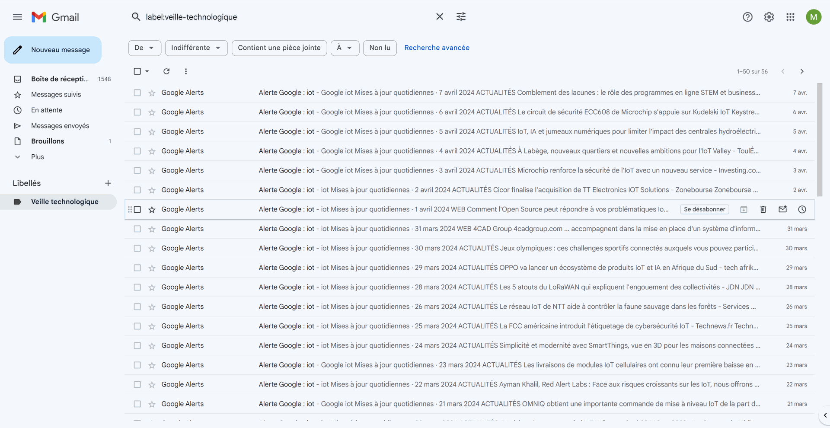This screenshot has width=830, height=428.
Task: Open search options filter icon
Action: coord(461,17)
